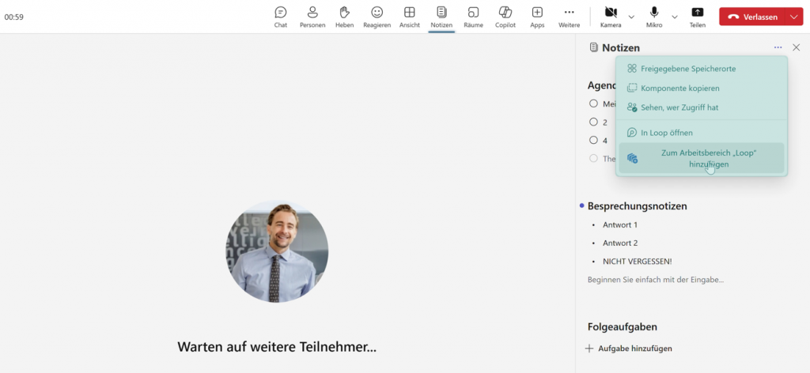Click the Besprechungsnotizen heading
The image size is (810, 373).
[x=638, y=206]
